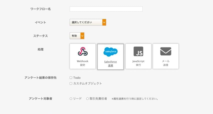
Task: Choose the Salesforce 連携 card
Action: coord(110,57)
